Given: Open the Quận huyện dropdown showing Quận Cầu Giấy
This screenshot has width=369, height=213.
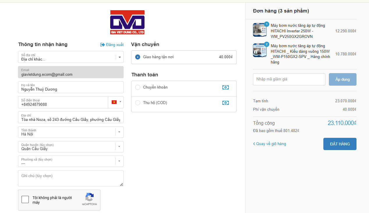Looking at the screenshot, I should point(71,147).
